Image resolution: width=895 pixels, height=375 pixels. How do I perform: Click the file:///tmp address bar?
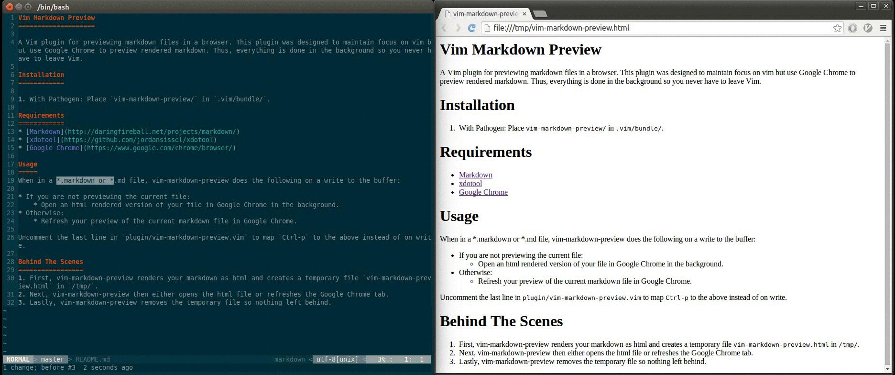tap(662, 28)
